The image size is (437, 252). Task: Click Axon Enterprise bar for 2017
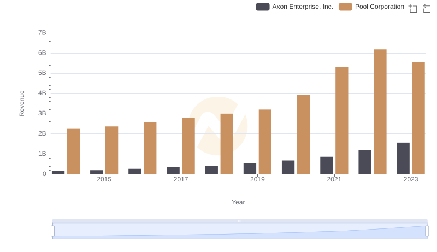coord(173,171)
